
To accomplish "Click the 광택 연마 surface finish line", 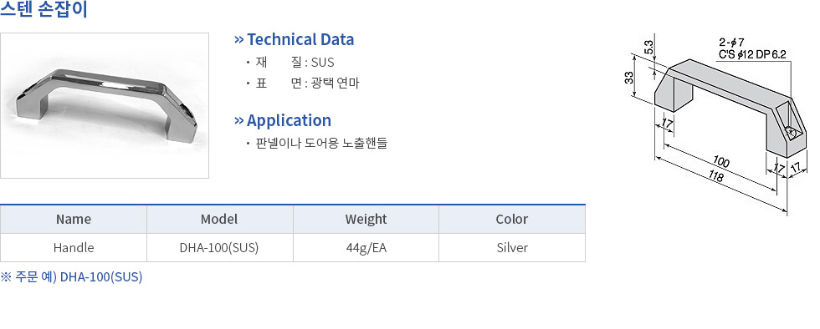I will coord(307,83).
